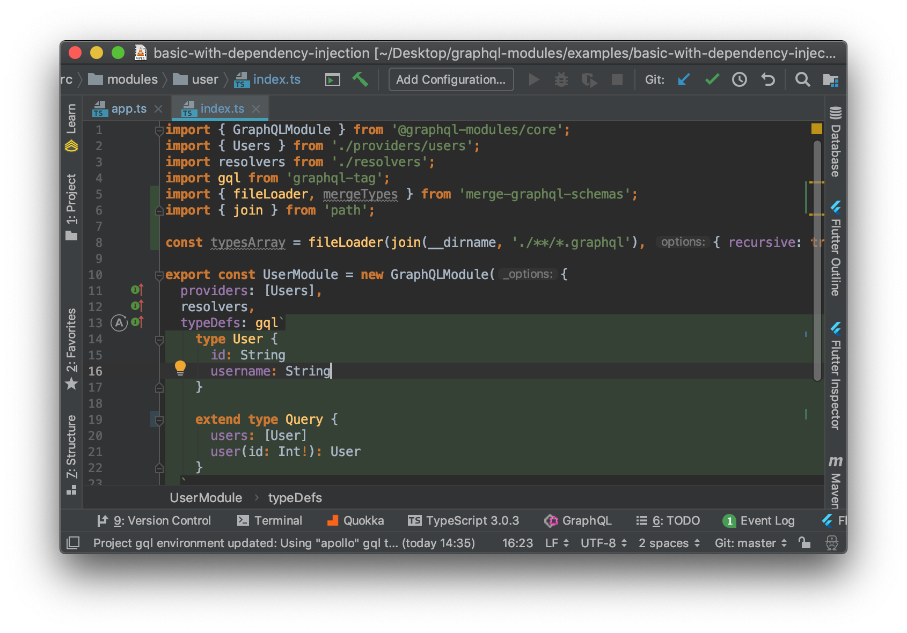This screenshot has width=907, height=633.
Task: Click the yellow inspection status indicator
Action: tap(817, 129)
